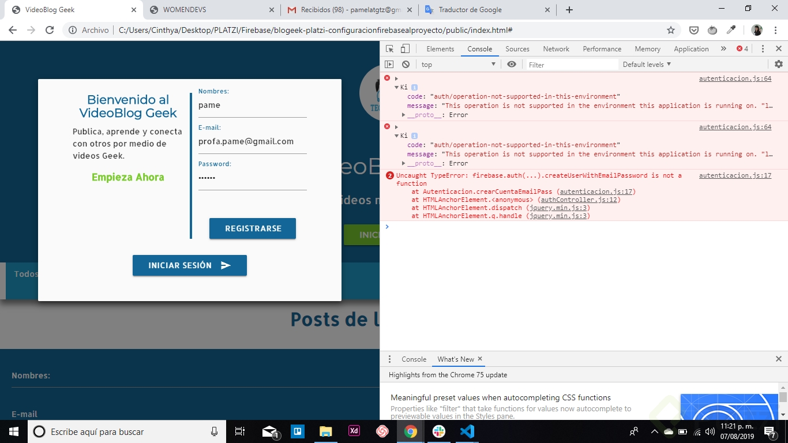Click the bookmark star in the address bar
This screenshot has width=788, height=443.
670,29
